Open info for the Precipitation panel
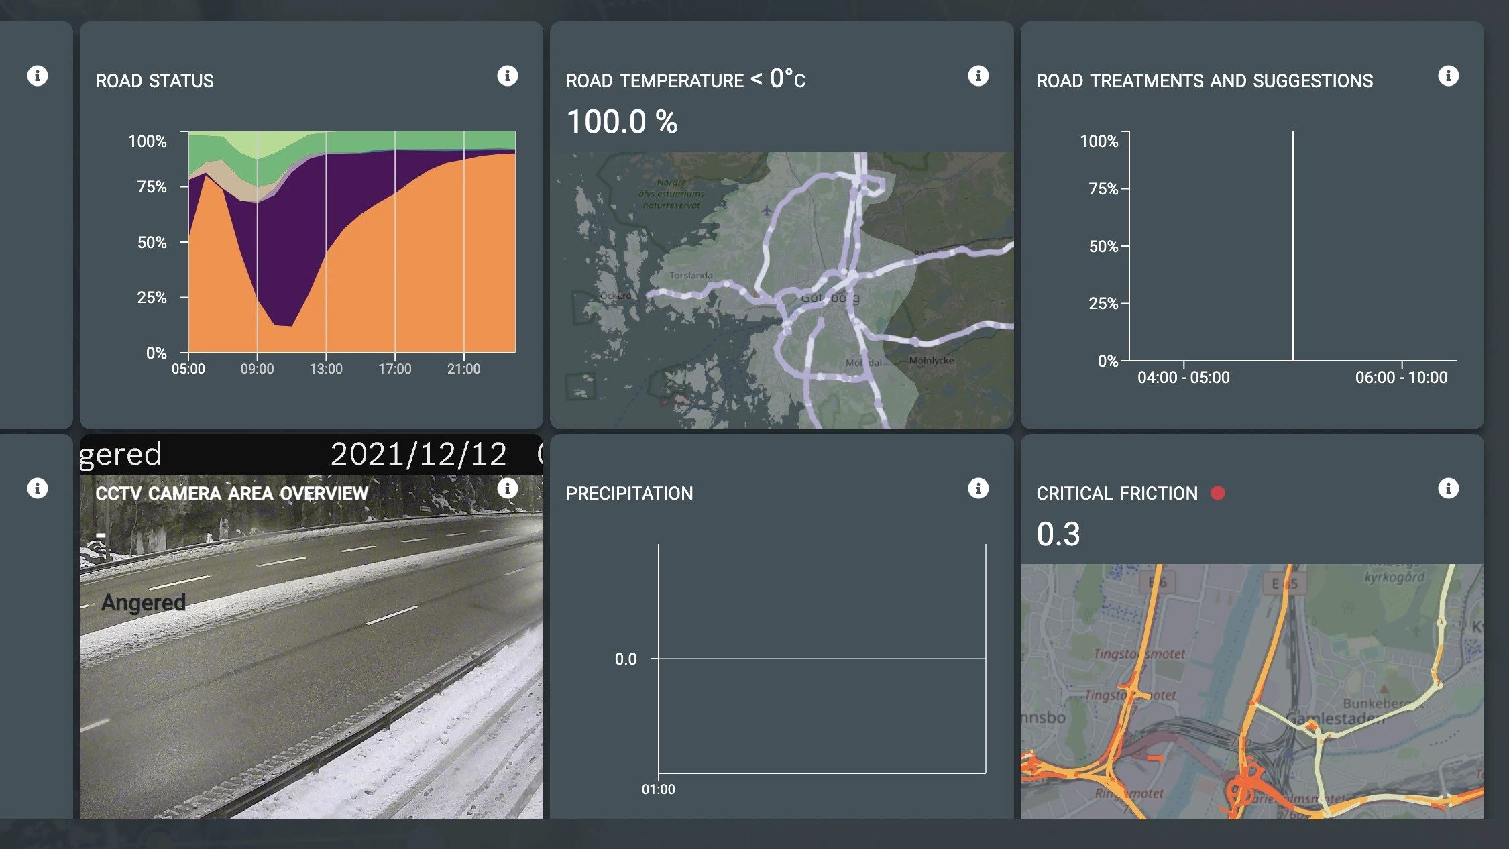This screenshot has height=849, width=1509. pos(979,490)
